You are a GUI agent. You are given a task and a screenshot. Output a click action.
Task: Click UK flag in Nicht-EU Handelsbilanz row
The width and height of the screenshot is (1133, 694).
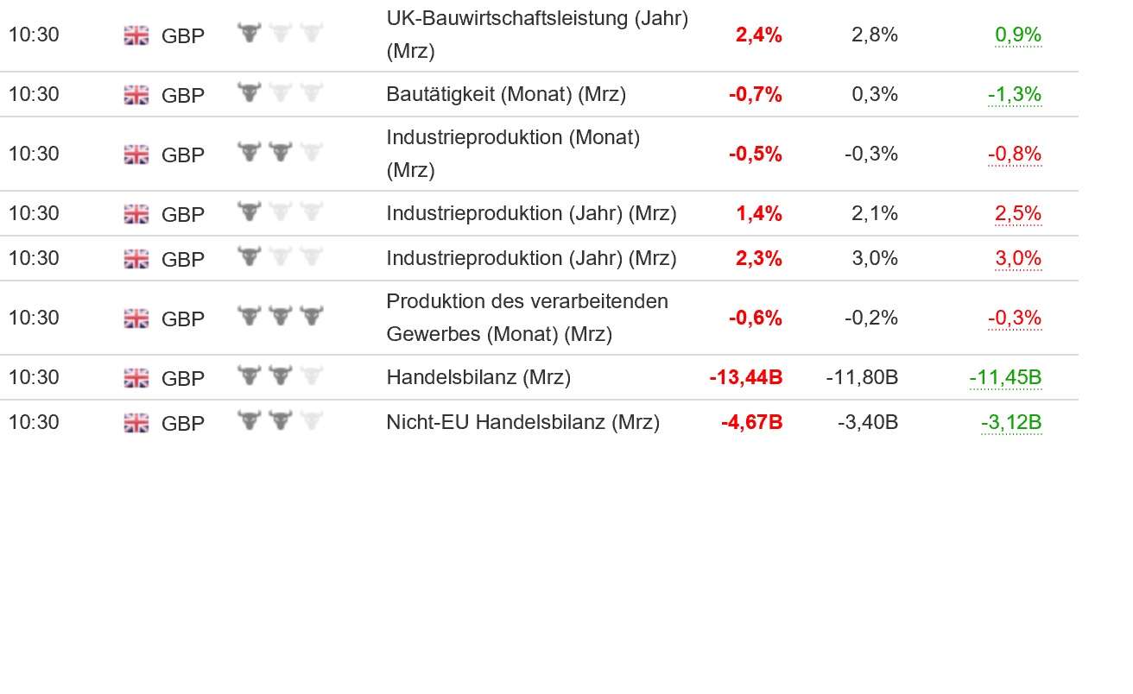pos(136,422)
